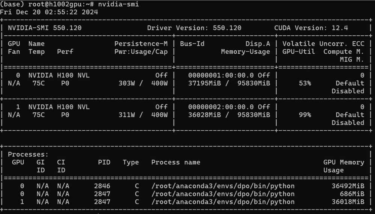Click memory usage value 37195MiB
Viewport: 375px width, 214px height.
pos(205,83)
